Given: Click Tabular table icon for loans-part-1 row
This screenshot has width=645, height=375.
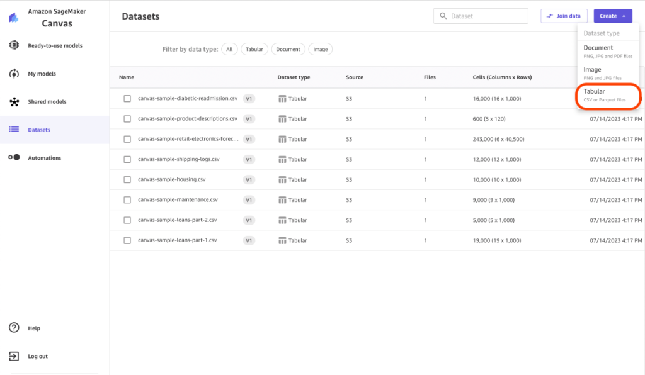Looking at the screenshot, I should (x=282, y=241).
